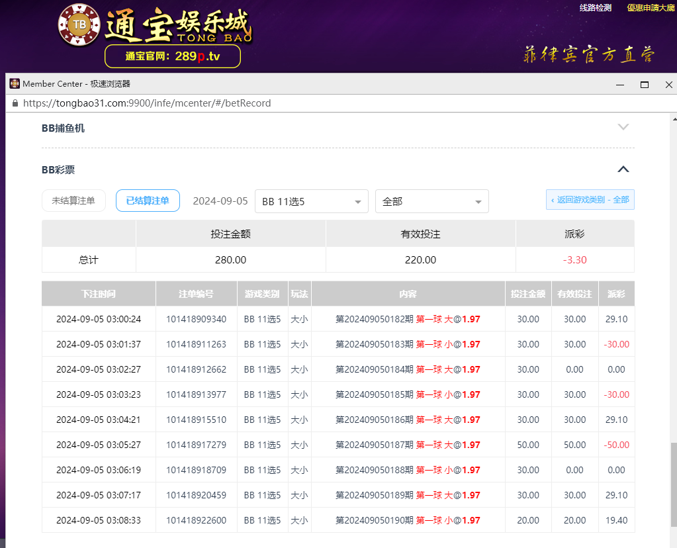Open the BB 11选5 game dropdown

coord(311,201)
